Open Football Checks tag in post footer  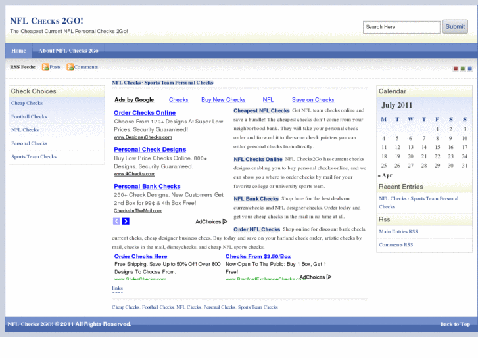tap(158, 307)
